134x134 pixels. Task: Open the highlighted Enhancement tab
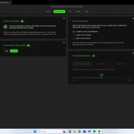59,12
